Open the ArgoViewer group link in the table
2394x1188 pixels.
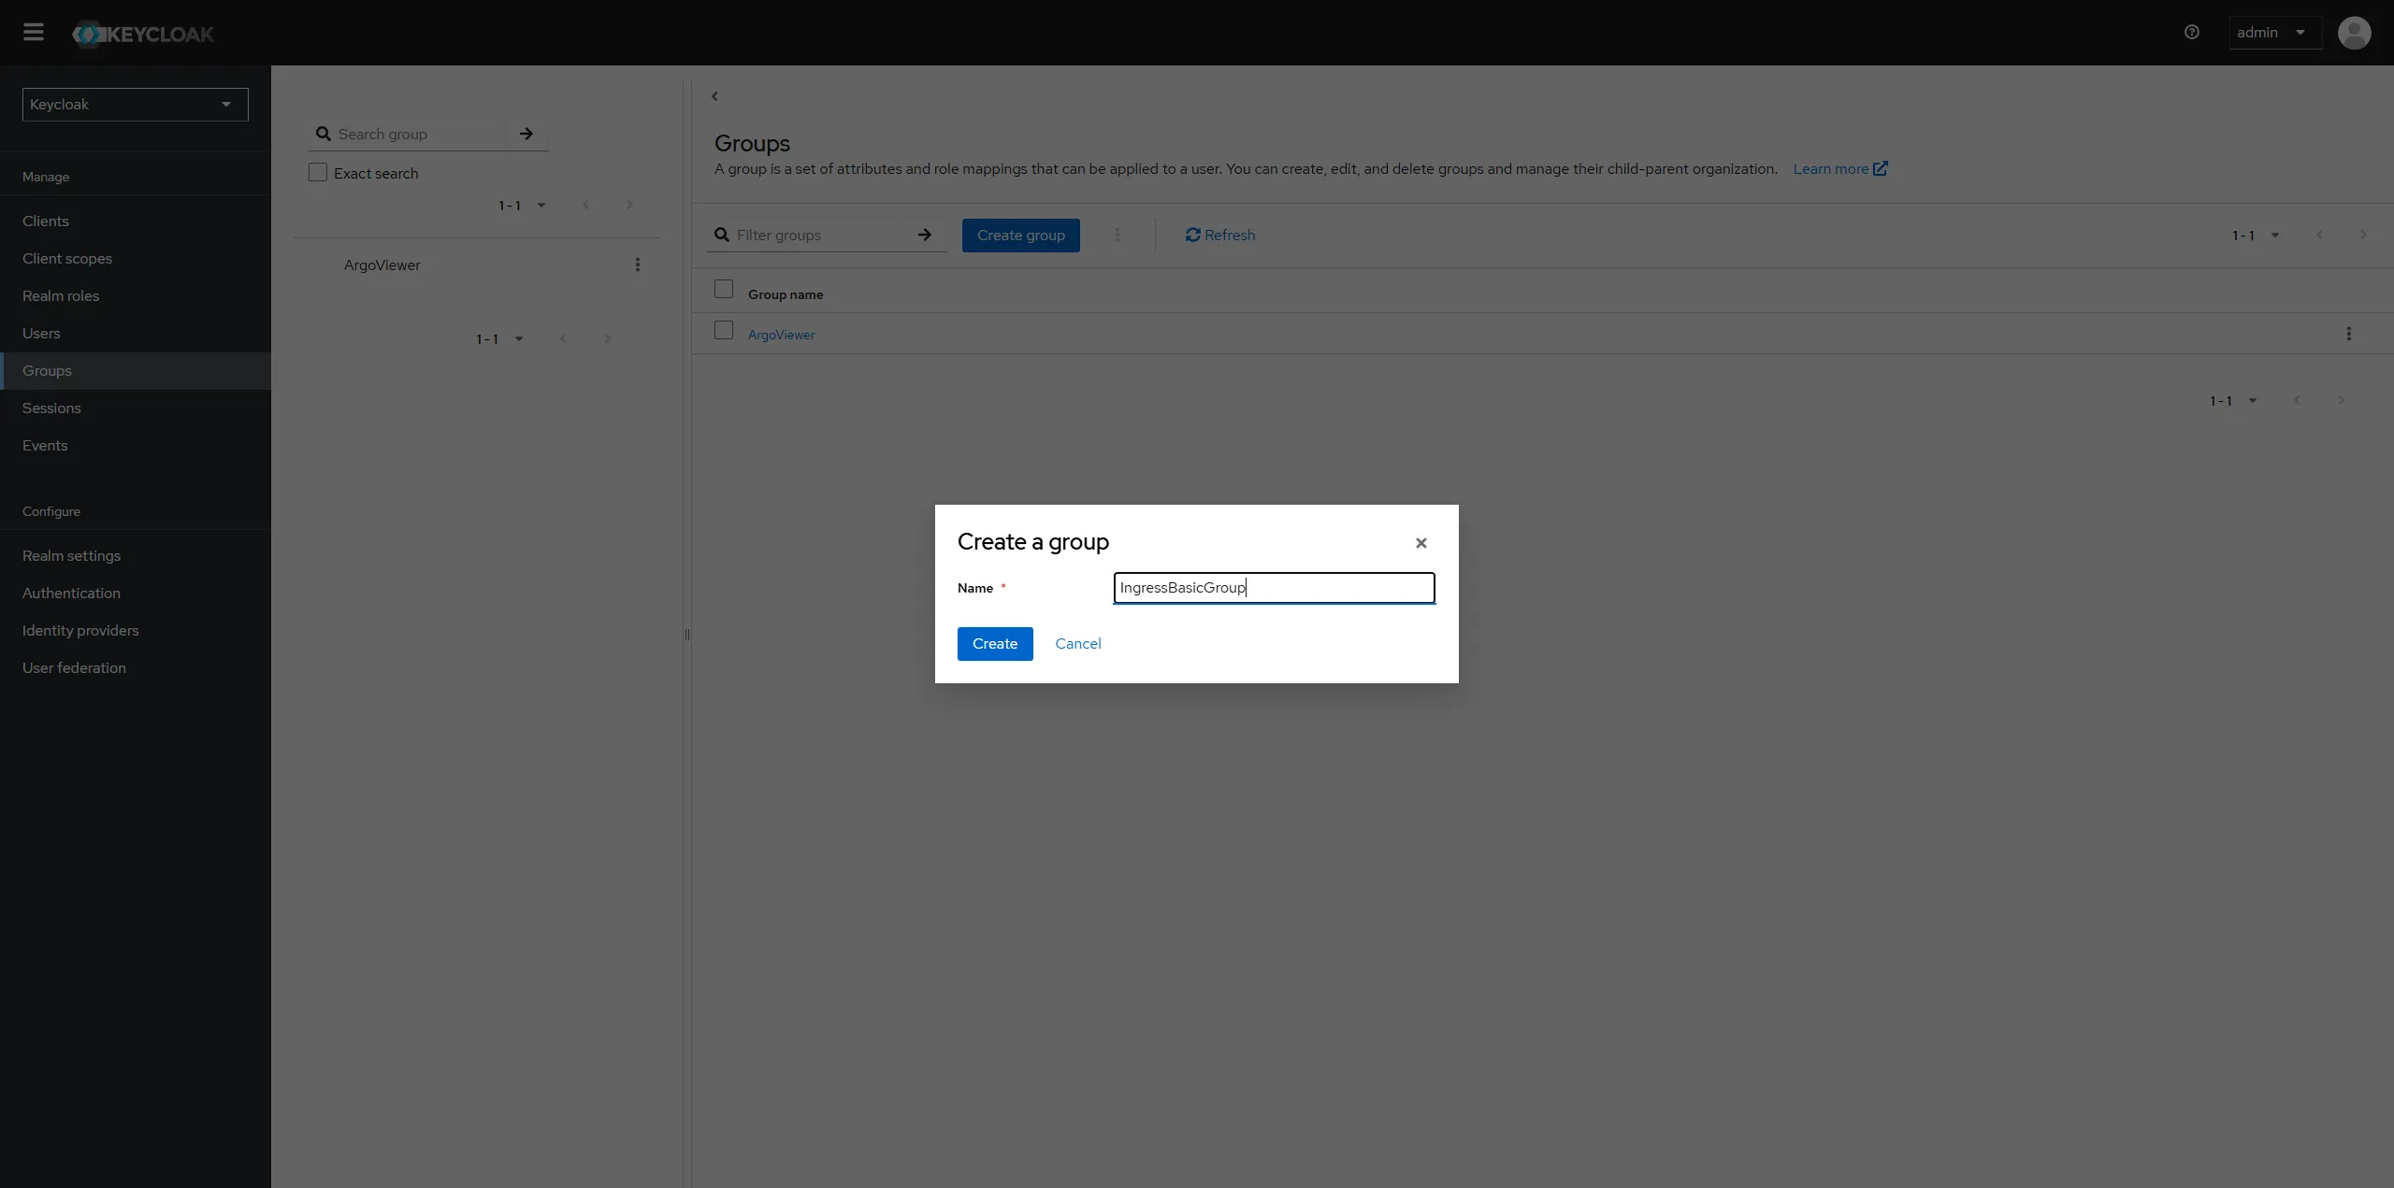coord(781,335)
